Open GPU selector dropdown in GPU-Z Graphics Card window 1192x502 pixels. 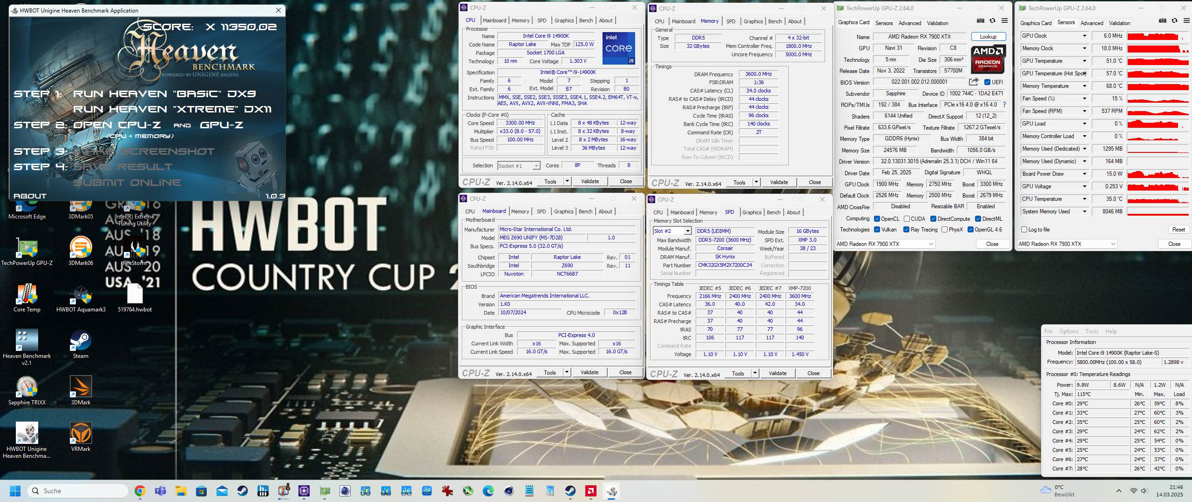tap(885, 244)
